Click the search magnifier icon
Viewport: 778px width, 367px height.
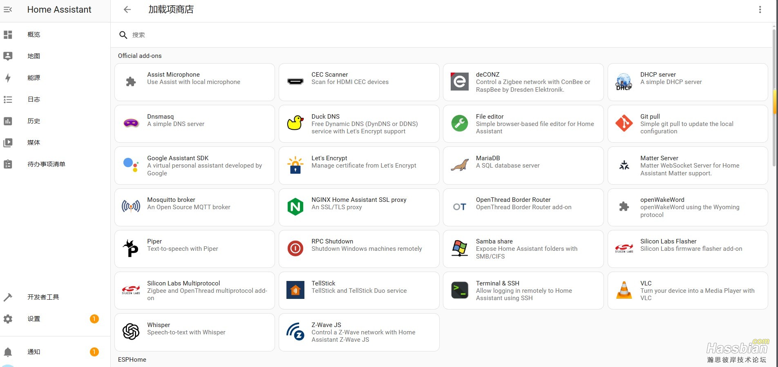pos(123,35)
